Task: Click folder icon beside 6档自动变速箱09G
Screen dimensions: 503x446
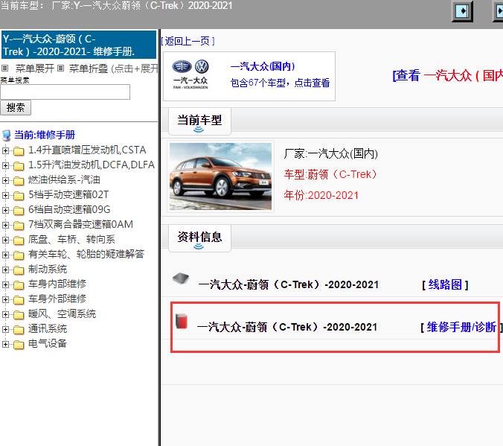Action: point(19,210)
